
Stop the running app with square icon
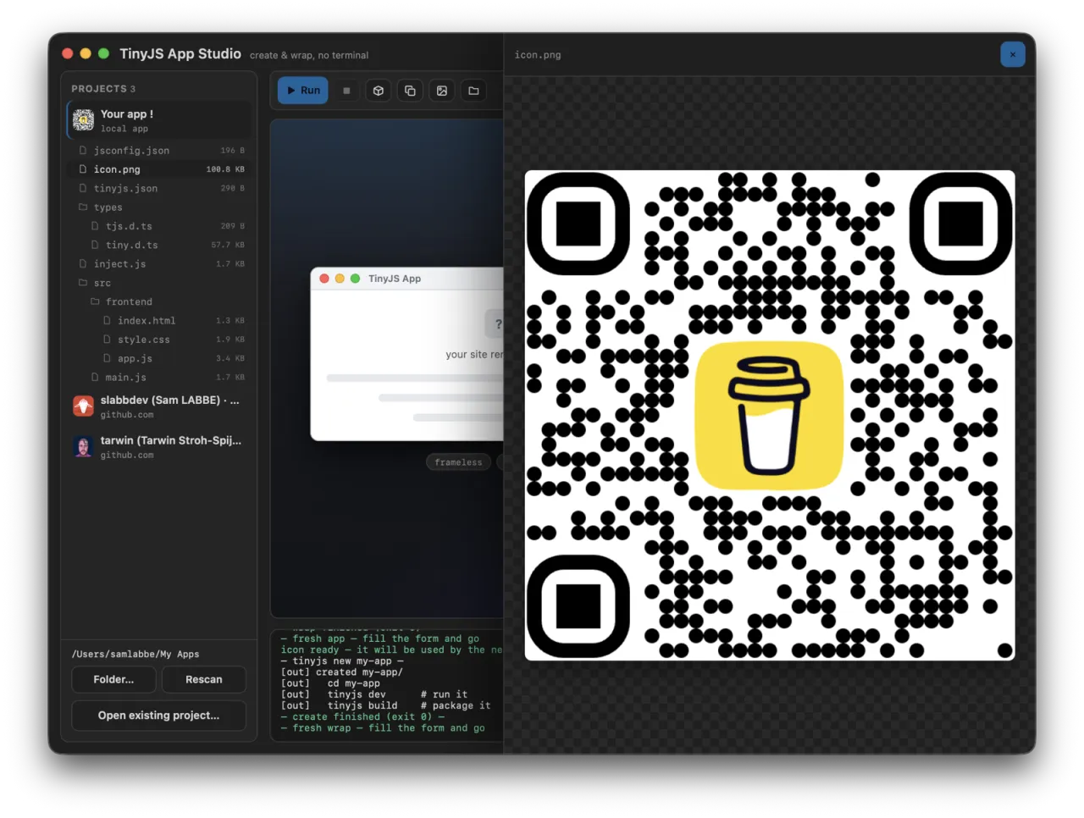pos(346,91)
